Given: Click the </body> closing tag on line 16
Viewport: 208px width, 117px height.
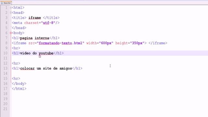Looking at the screenshot, I should [x=19, y=84].
